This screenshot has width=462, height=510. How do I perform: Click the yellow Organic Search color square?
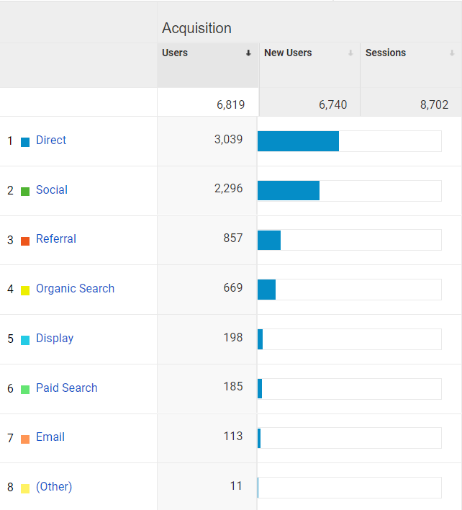coord(25,290)
